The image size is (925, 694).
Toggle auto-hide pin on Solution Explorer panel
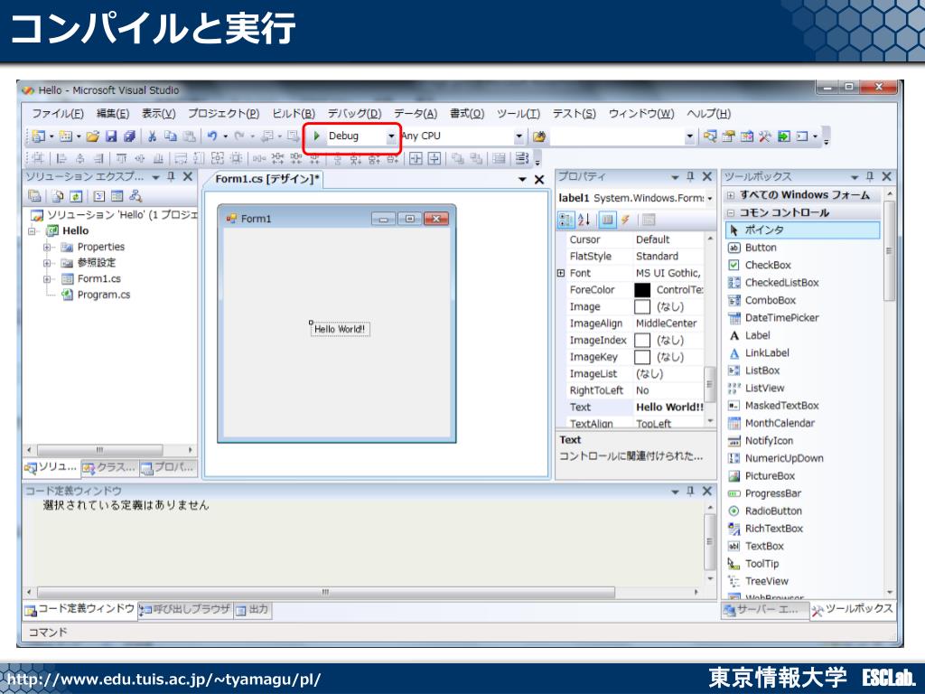pyautogui.click(x=171, y=176)
